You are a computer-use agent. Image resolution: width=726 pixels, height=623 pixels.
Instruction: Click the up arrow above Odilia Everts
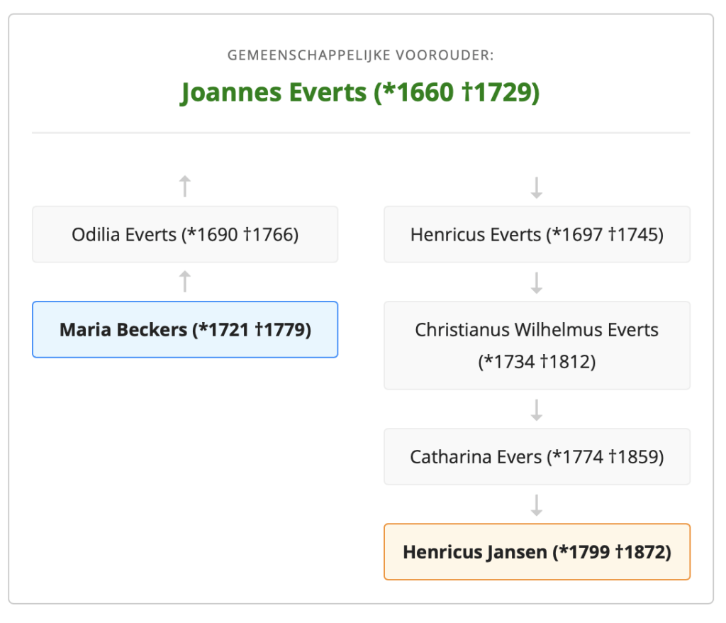184,187
